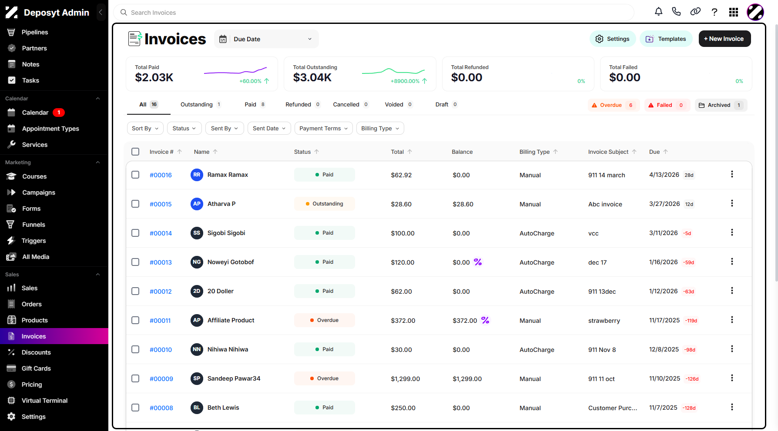Open invoice link #00014

tap(161, 233)
